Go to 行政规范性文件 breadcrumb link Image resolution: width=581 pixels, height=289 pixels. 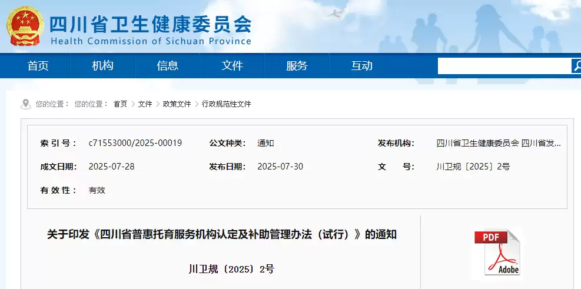pyautogui.click(x=226, y=104)
